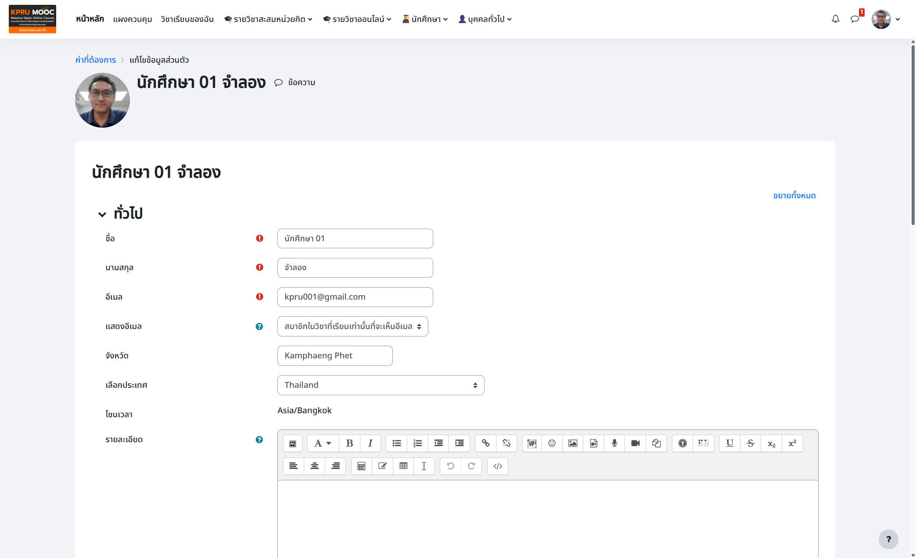The image size is (916, 558).
Task: Click the ข้อความ message link
Action: click(295, 82)
